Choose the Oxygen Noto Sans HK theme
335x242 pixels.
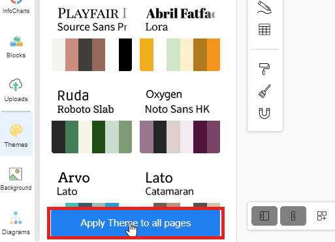click(x=180, y=121)
